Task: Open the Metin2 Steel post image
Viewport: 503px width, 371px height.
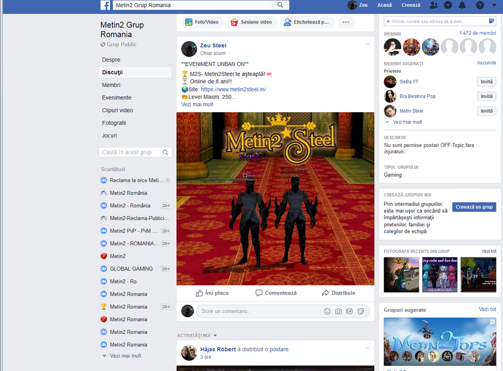Action: (x=275, y=198)
